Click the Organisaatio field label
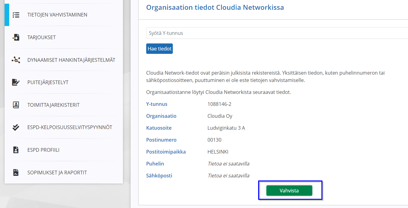Viewport: 408px width, 208px height. tap(161, 116)
